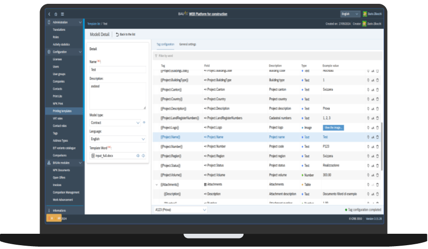428x249 pixels.
Task: Click the home icon in top bar
Action: (56, 14)
